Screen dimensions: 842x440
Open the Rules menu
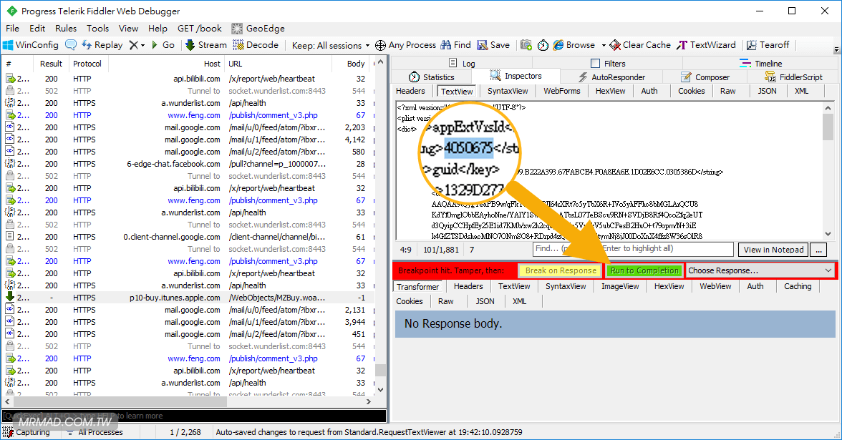(66, 29)
